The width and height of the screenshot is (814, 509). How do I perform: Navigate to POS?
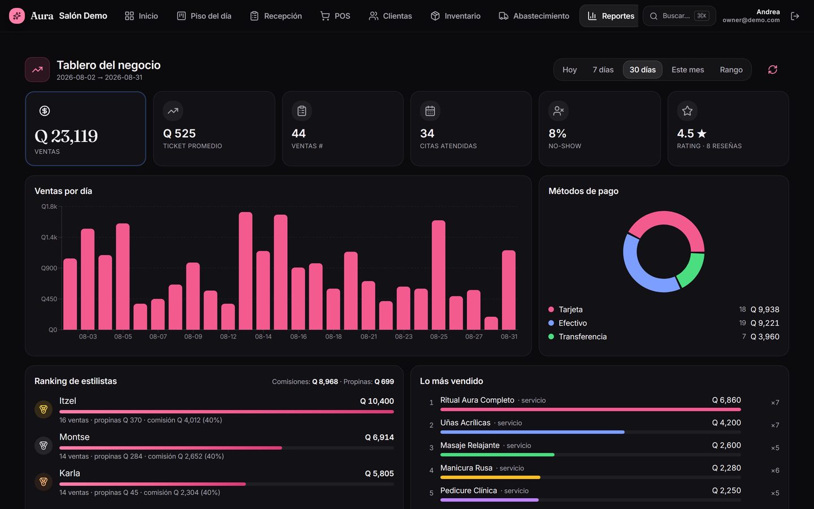[335, 16]
